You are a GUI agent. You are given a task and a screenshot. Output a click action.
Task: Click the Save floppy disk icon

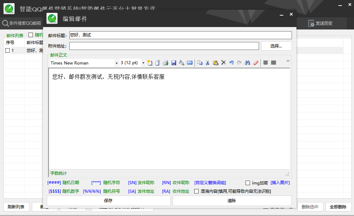(x=174, y=63)
